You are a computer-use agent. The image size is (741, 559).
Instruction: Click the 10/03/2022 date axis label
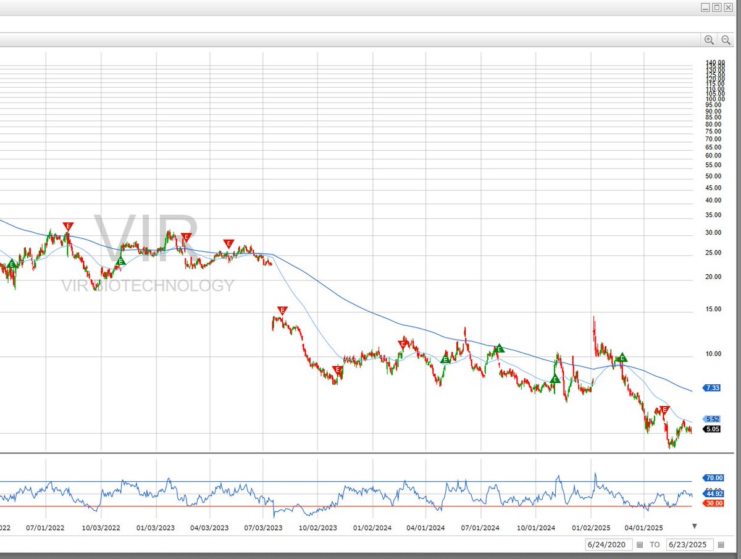[x=101, y=528]
